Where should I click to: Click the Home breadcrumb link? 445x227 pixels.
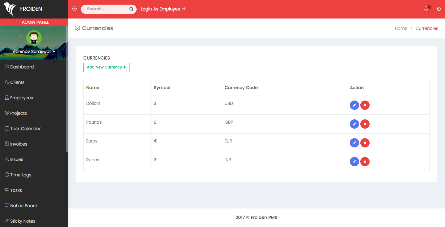(401, 28)
